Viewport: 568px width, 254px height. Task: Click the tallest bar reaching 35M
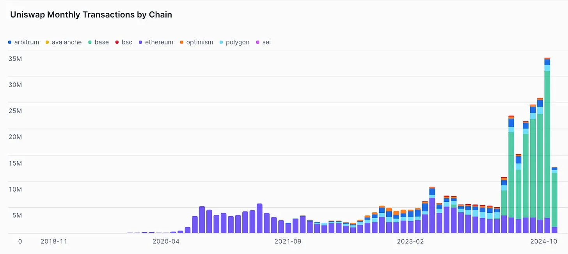click(x=547, y=145)
